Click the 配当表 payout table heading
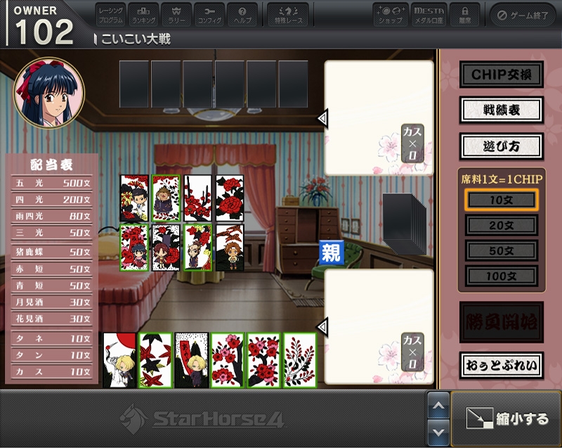The image size is (562, 448). click(51, 165)
